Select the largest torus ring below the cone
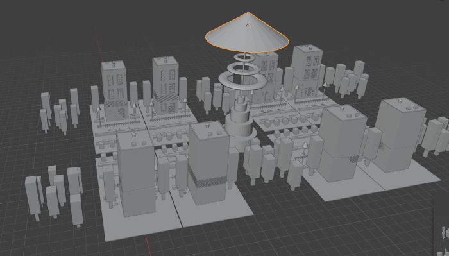Screen dimensions: 449x256 [x=242, y=80]
